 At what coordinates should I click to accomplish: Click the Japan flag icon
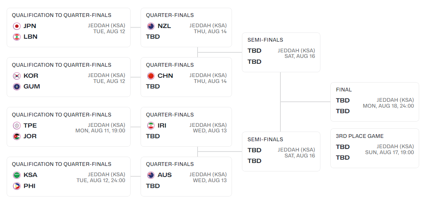(x=17, y=26)
